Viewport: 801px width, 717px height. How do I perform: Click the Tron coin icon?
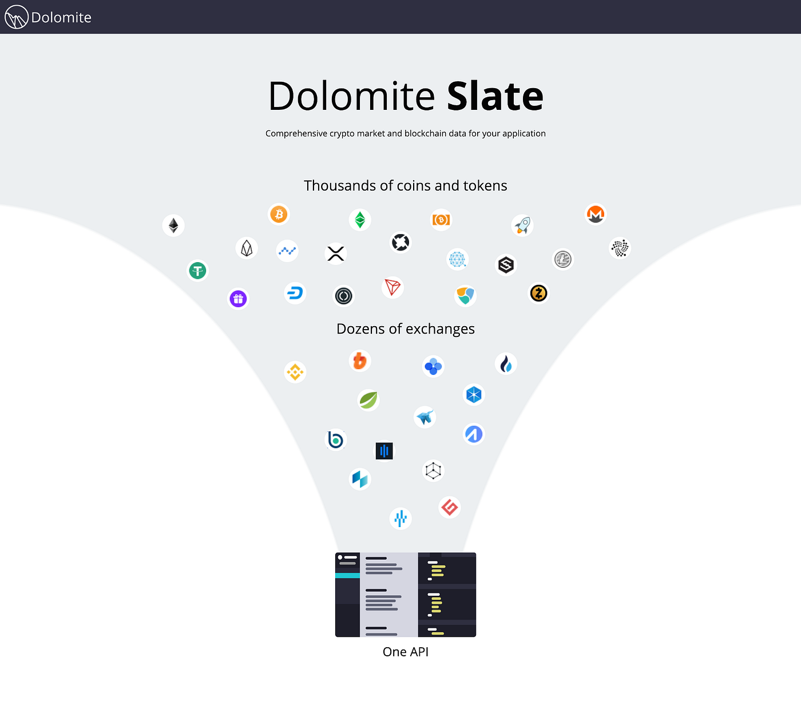392,288
